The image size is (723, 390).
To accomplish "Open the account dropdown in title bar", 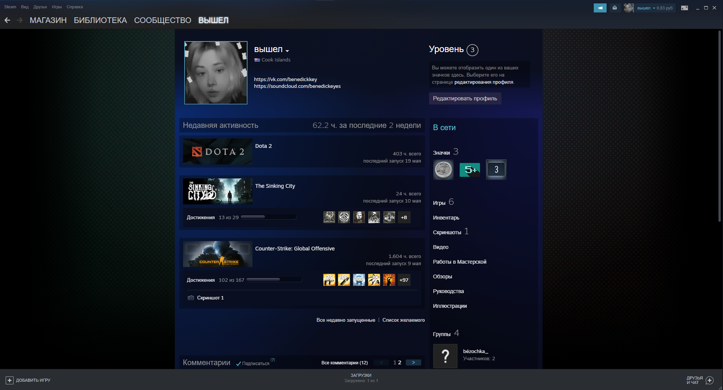I will (654, 8).
